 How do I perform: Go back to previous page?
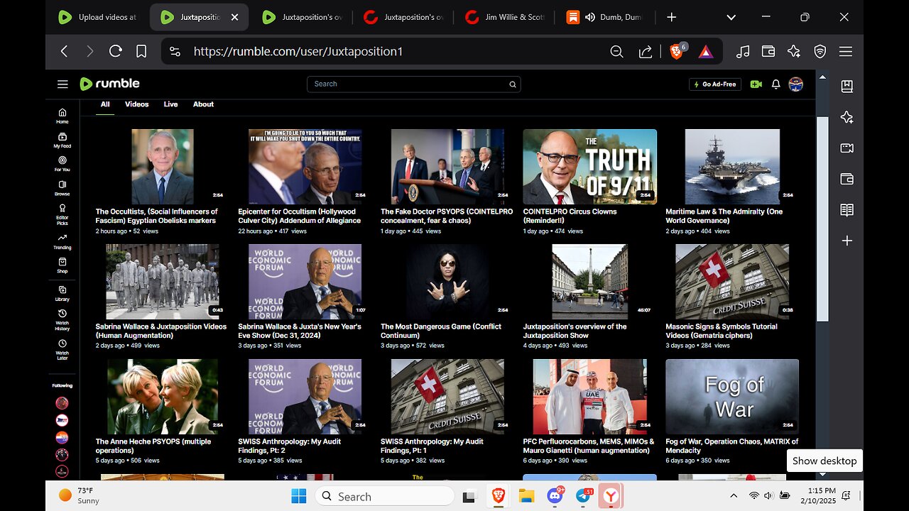click(64, 51)
